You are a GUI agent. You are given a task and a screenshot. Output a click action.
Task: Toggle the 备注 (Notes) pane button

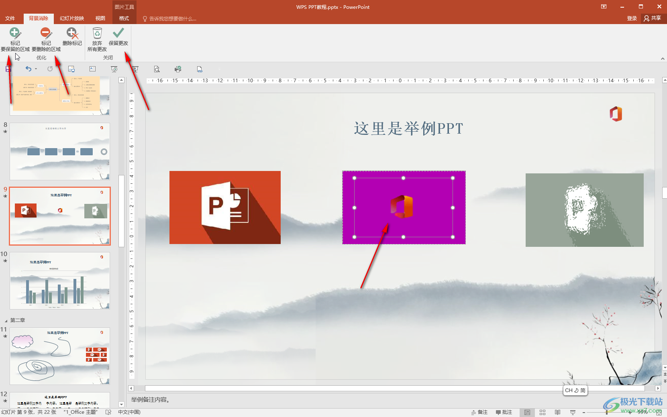point(479,412)
